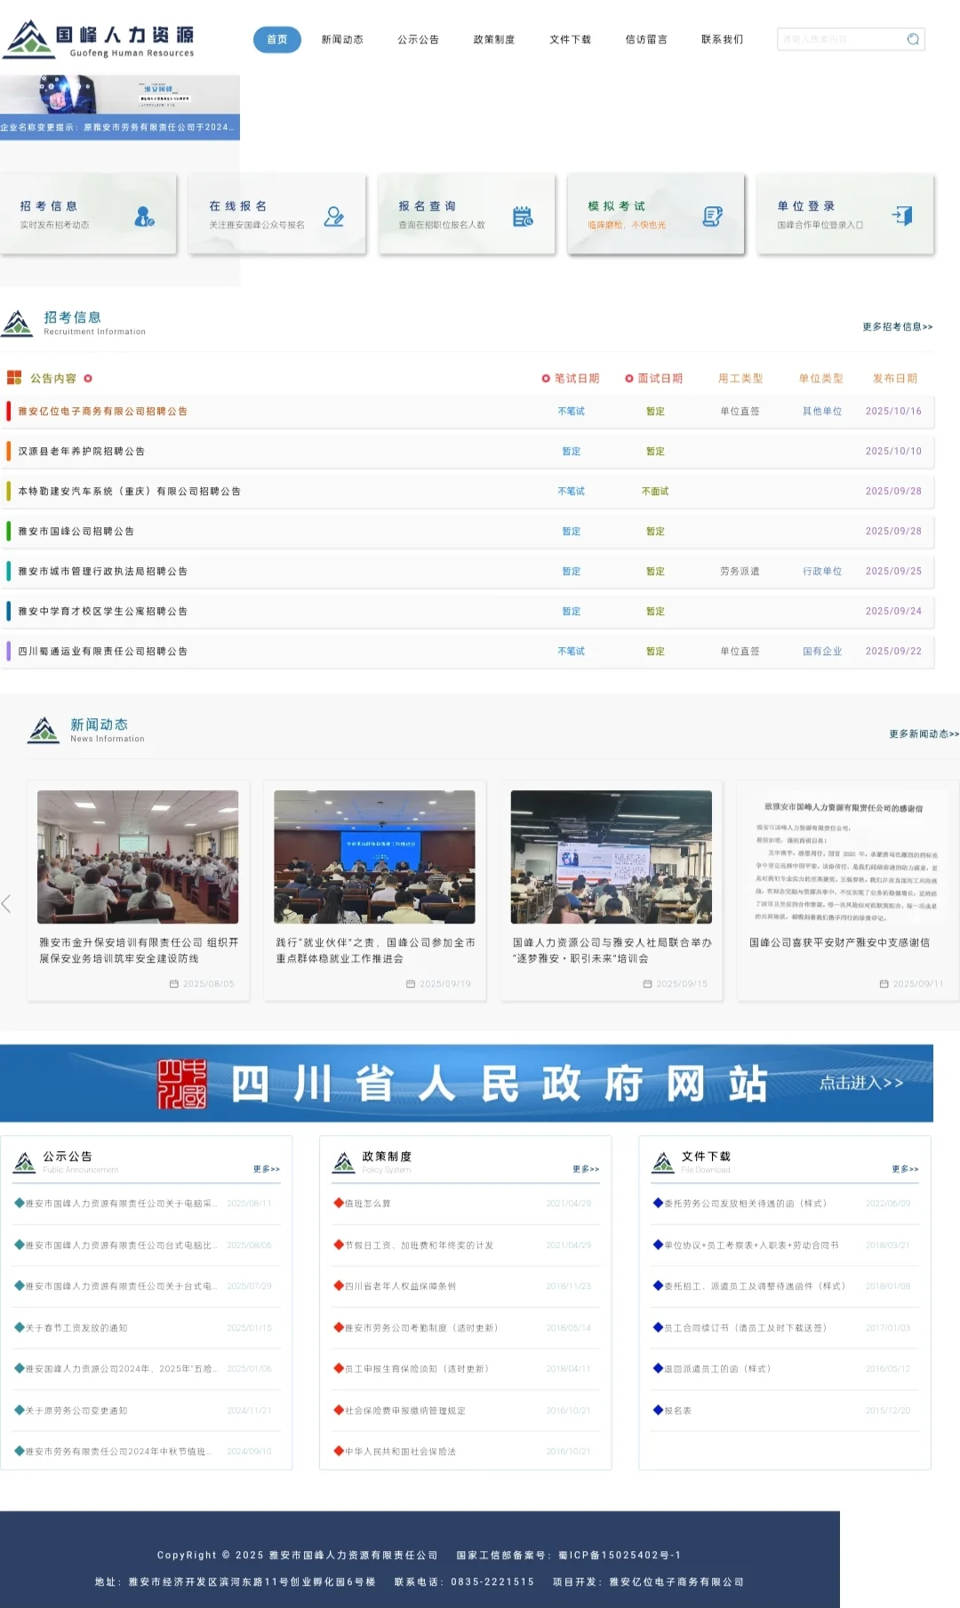Open 雅安市城市管理行政执法局招聘公告
960x1608 pixels.
[102, 572]
